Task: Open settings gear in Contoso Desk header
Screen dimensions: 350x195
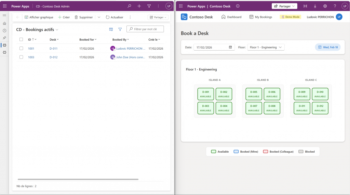Action: pos(325,6)
